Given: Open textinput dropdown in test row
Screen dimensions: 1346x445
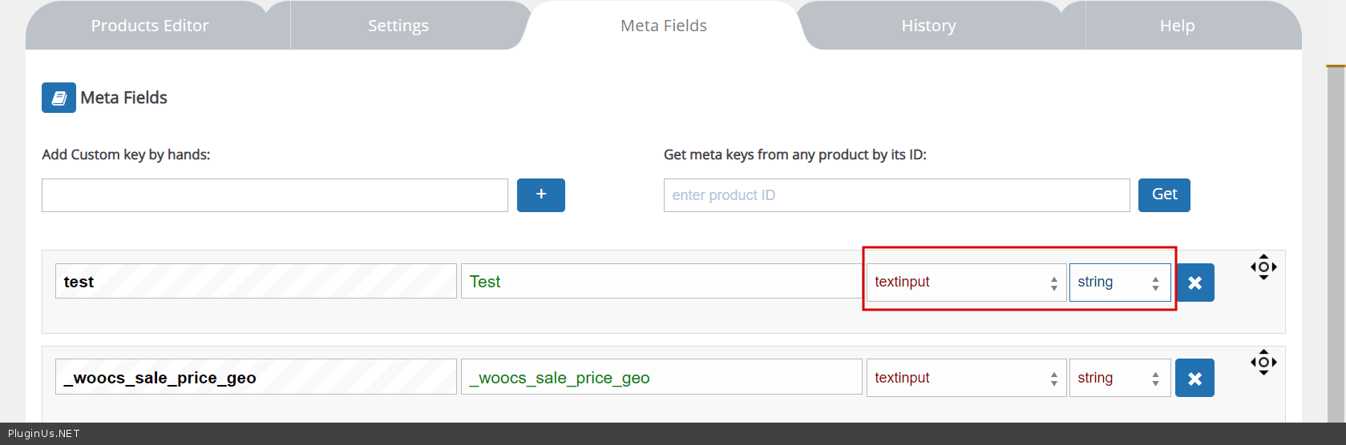Looking at the screenshot, I should (966, 283).
